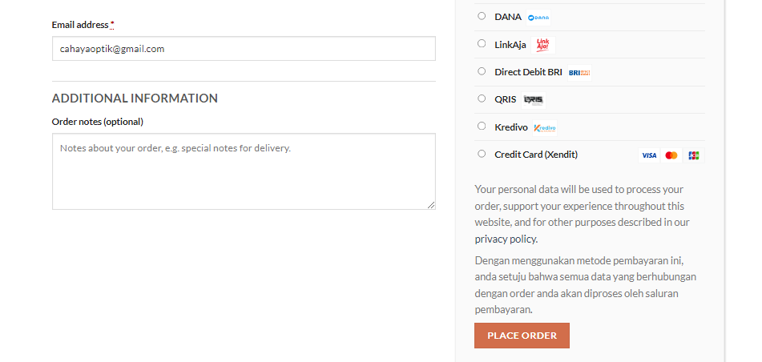Open the privacy policy link
Viewport: 762px width, 362px height.
click(x=506, y=239)
